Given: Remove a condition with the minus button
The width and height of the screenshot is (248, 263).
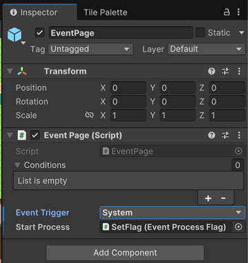Looking at the screenshot, I should click(x=223, y=198).
